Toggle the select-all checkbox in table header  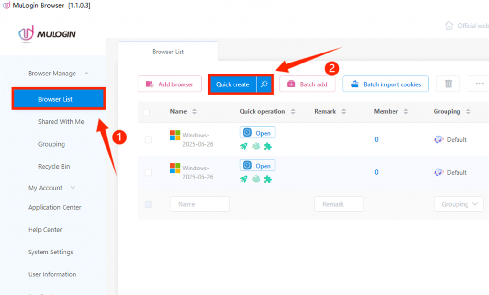[x=146, y=112]
